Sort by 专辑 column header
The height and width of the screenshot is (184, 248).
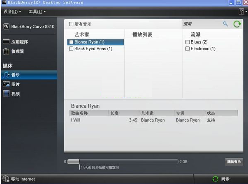(x=190, y=113)
